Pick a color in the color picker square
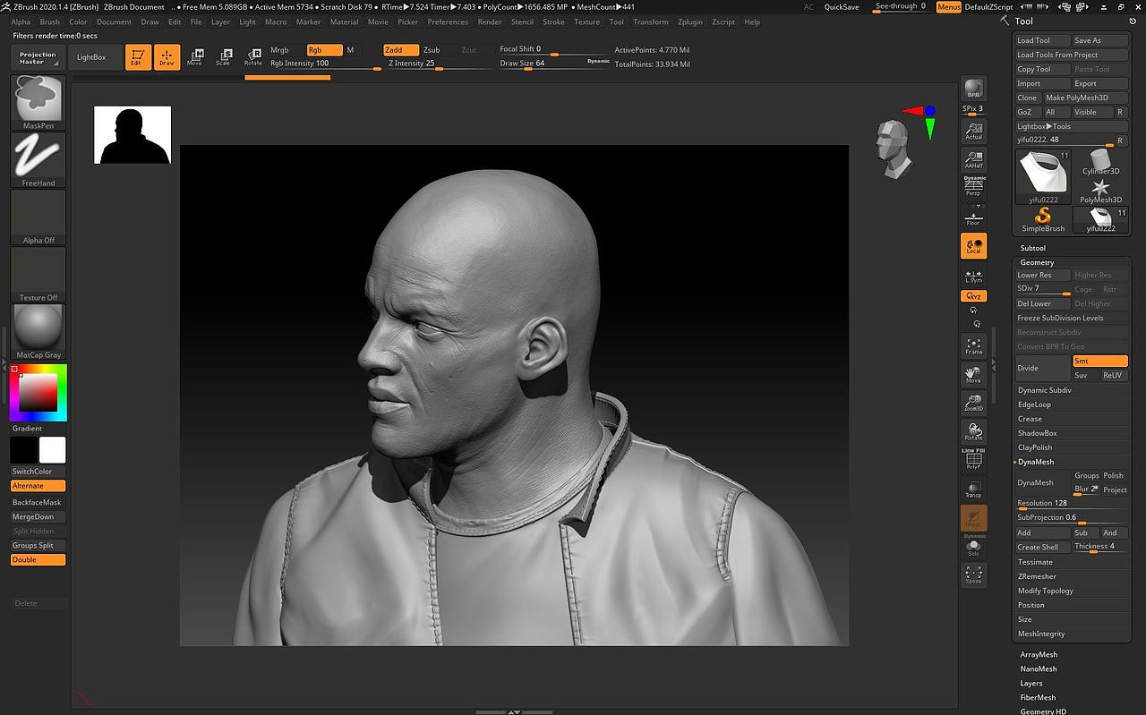Image resolution: width=1146 pixels, height=715 pixels. (38, 392)
